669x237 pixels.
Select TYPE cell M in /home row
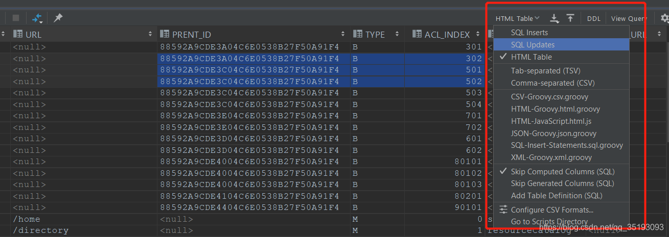(377, 219)
